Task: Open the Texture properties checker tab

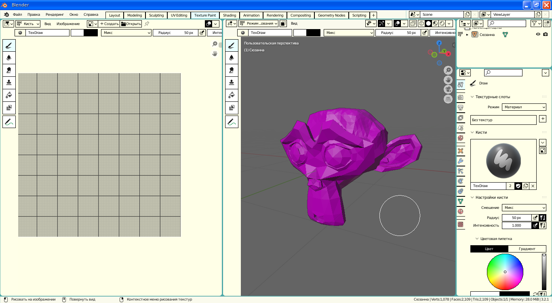Action: 460,224
